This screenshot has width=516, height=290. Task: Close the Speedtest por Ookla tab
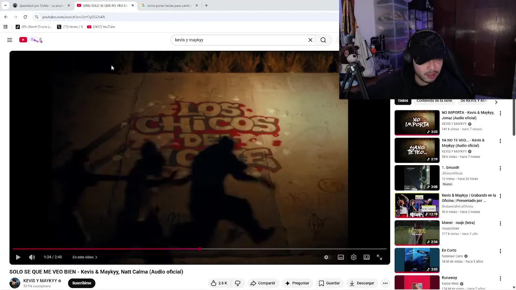[69, 6]
